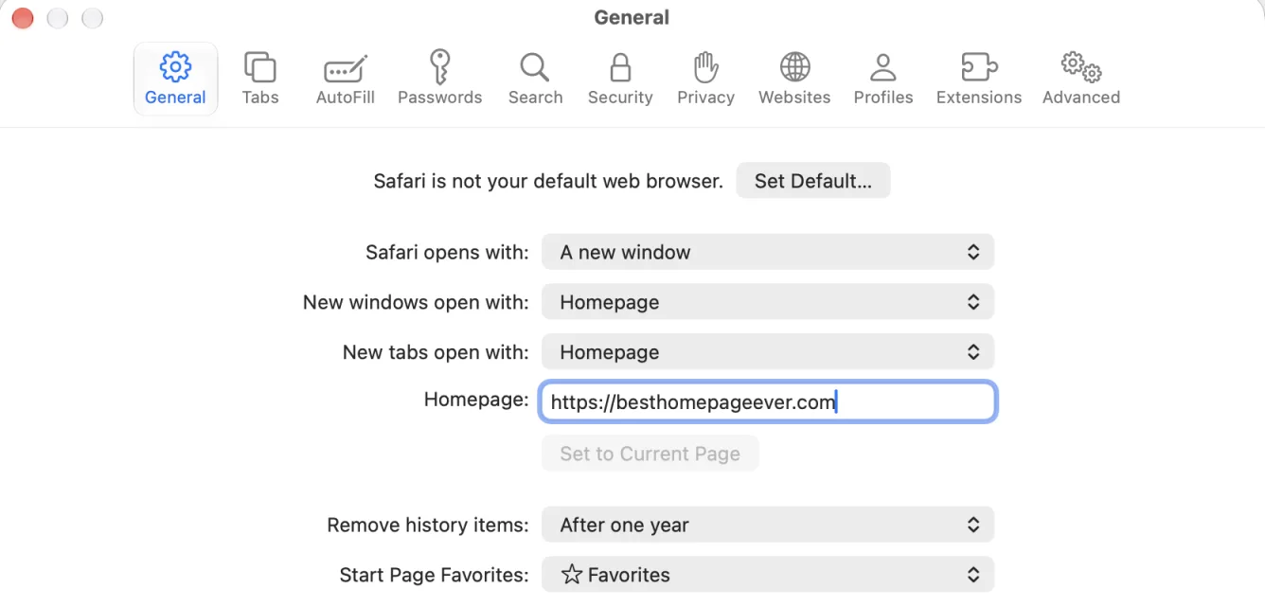Screen dimensions: 1265x606
Task: Click inside the Homepage URL field
Action: [768, 402]
